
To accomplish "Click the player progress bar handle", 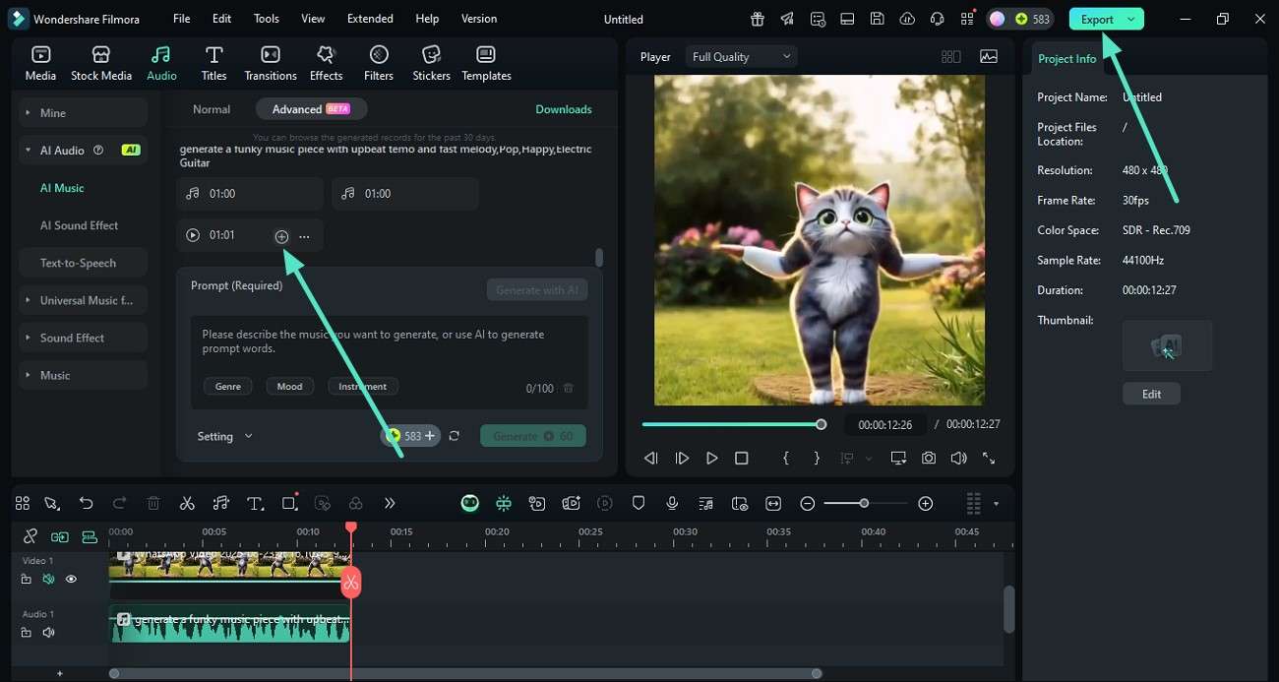I will (x=821, y=424).
